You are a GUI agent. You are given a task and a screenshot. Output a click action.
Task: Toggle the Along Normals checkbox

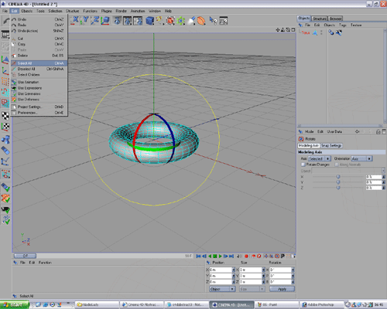point(337,165)
